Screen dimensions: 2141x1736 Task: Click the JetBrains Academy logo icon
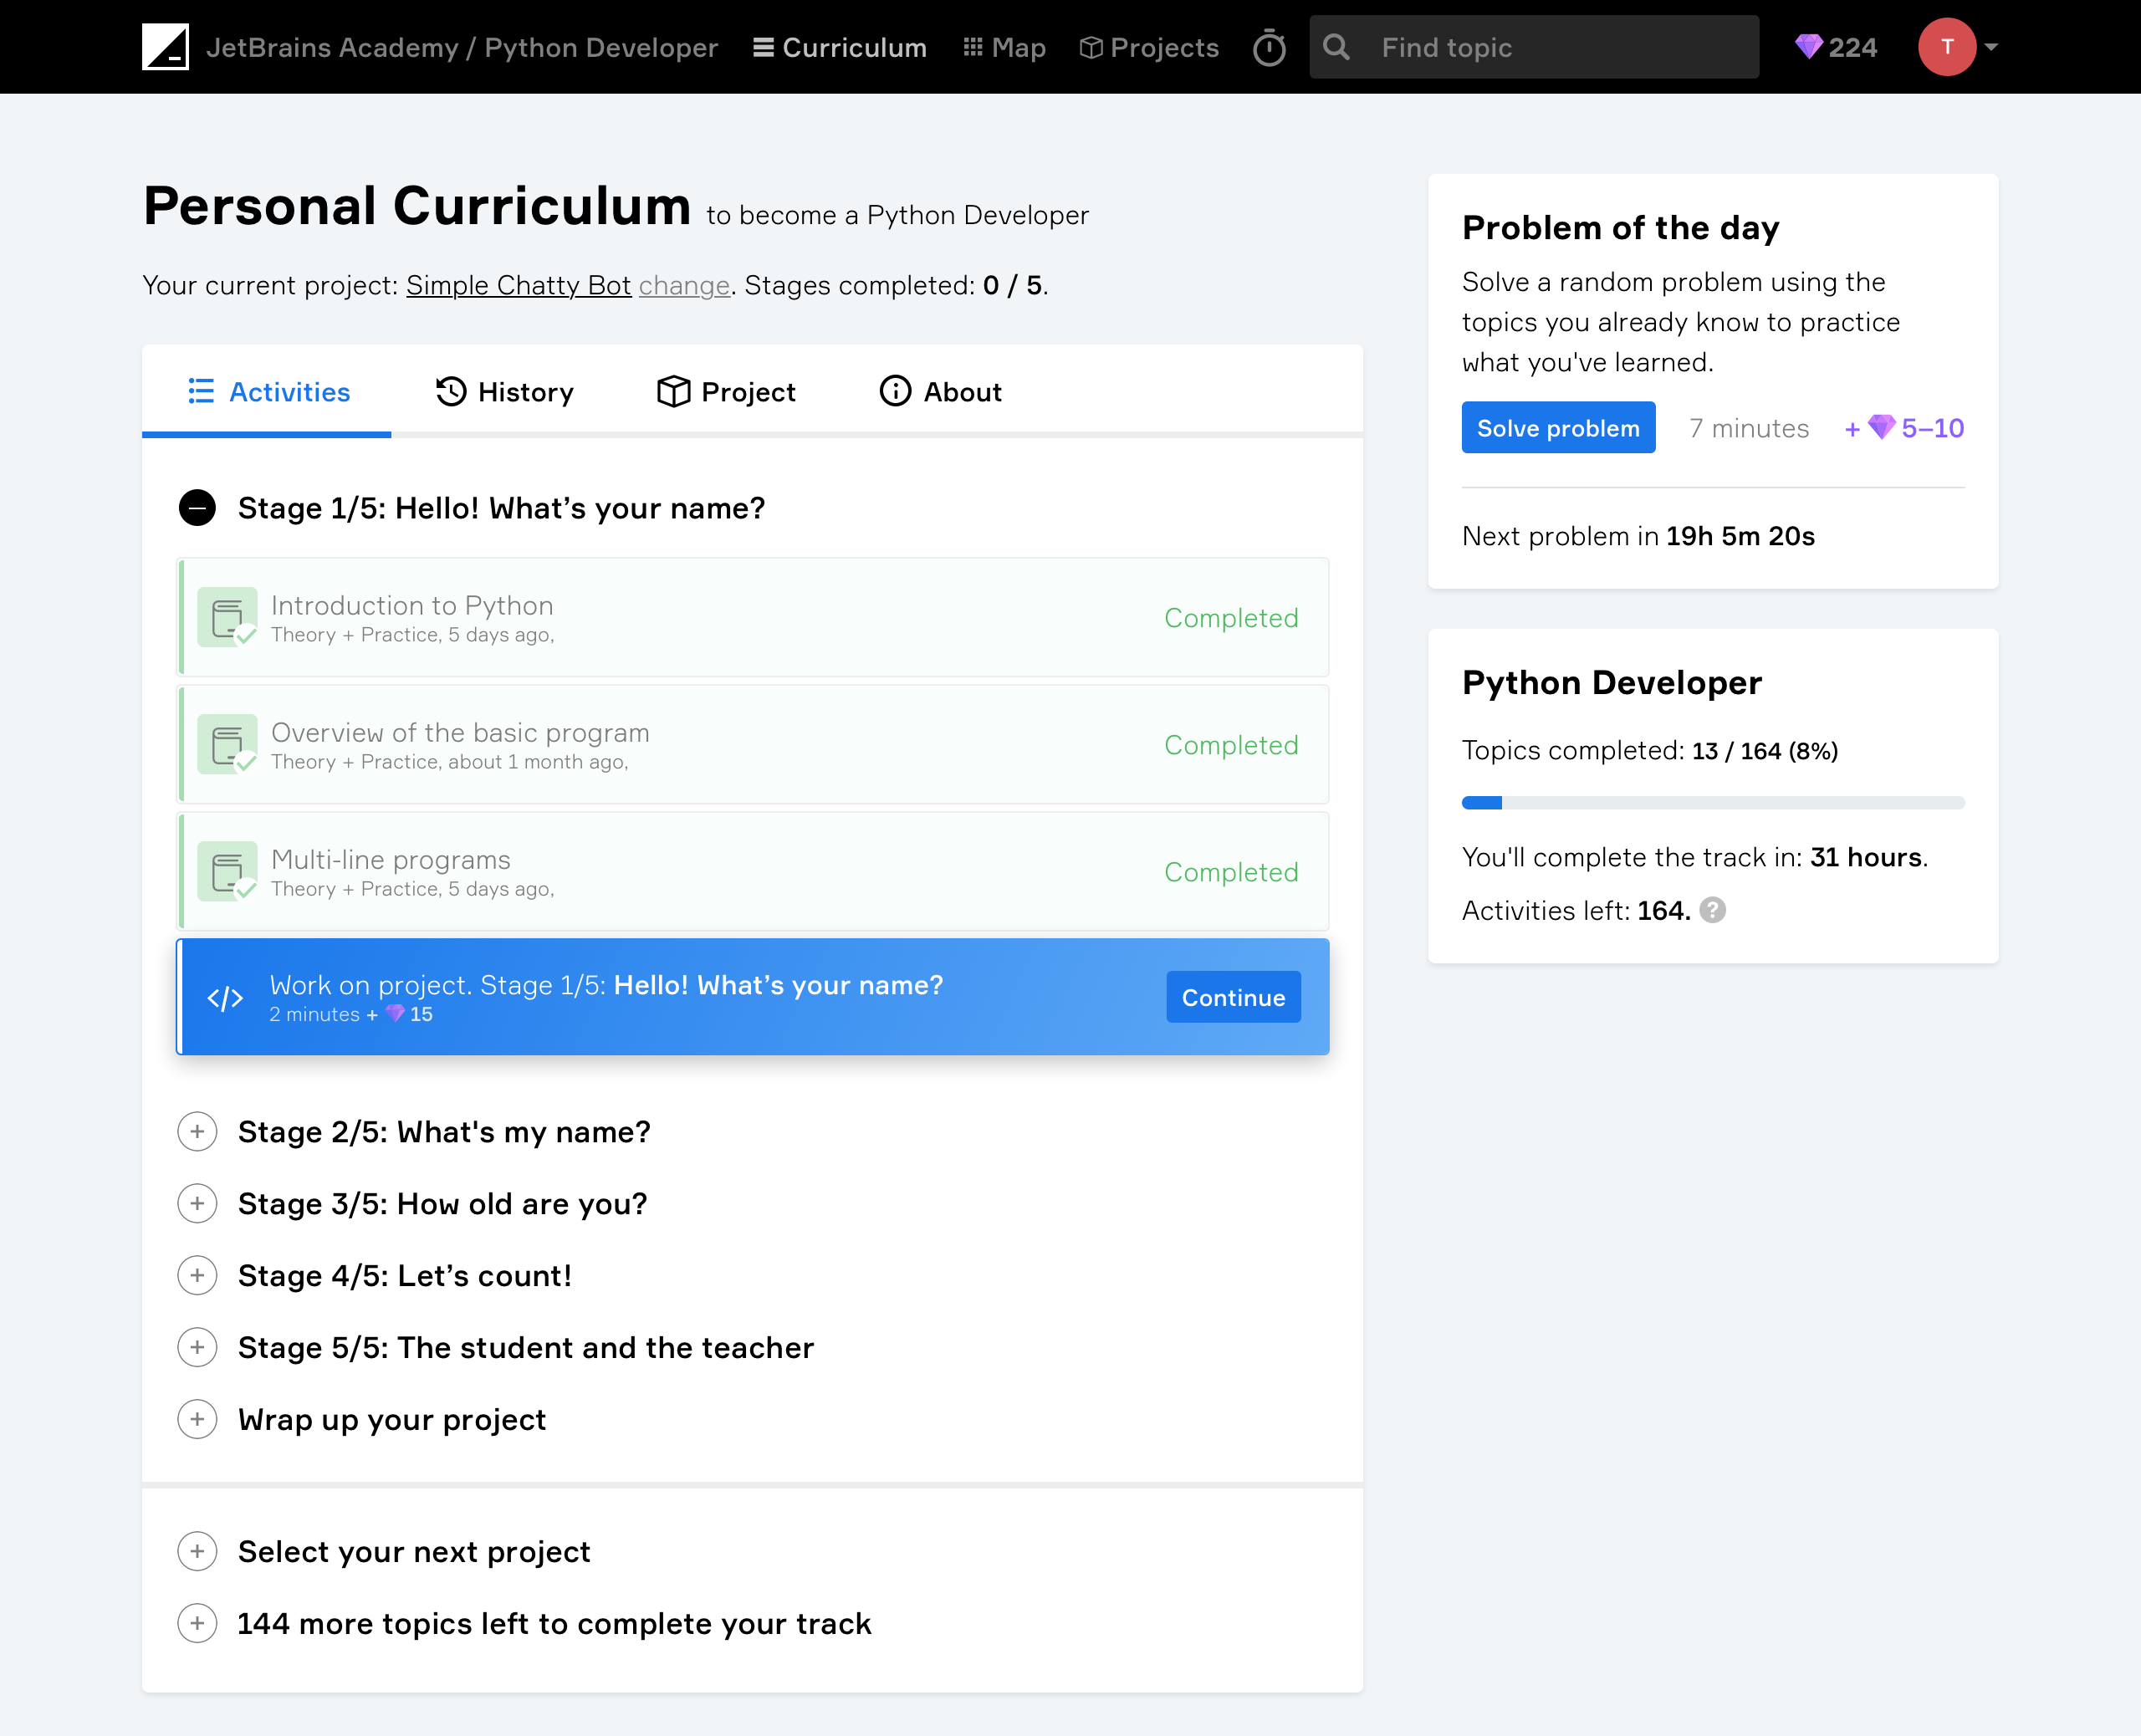click(163, 46)
